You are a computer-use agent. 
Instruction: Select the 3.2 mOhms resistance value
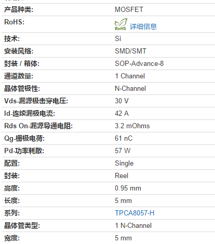[132, 126]
